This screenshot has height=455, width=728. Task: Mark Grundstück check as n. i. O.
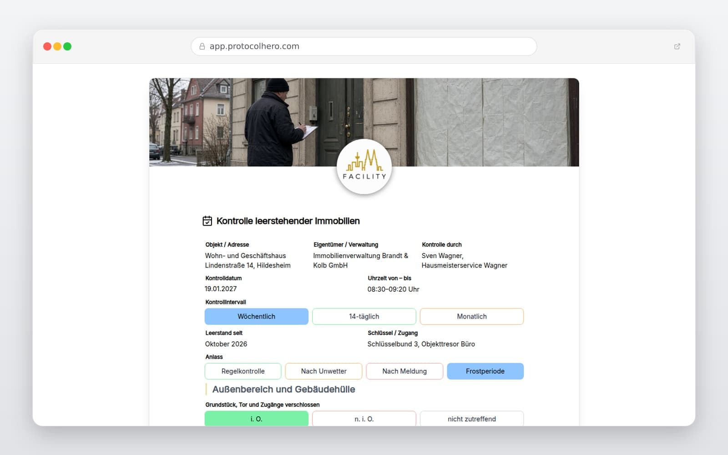(x=364, y=419)
